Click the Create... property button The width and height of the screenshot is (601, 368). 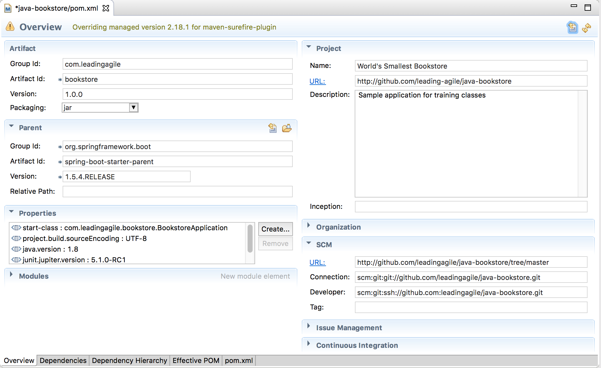(276, 229)
